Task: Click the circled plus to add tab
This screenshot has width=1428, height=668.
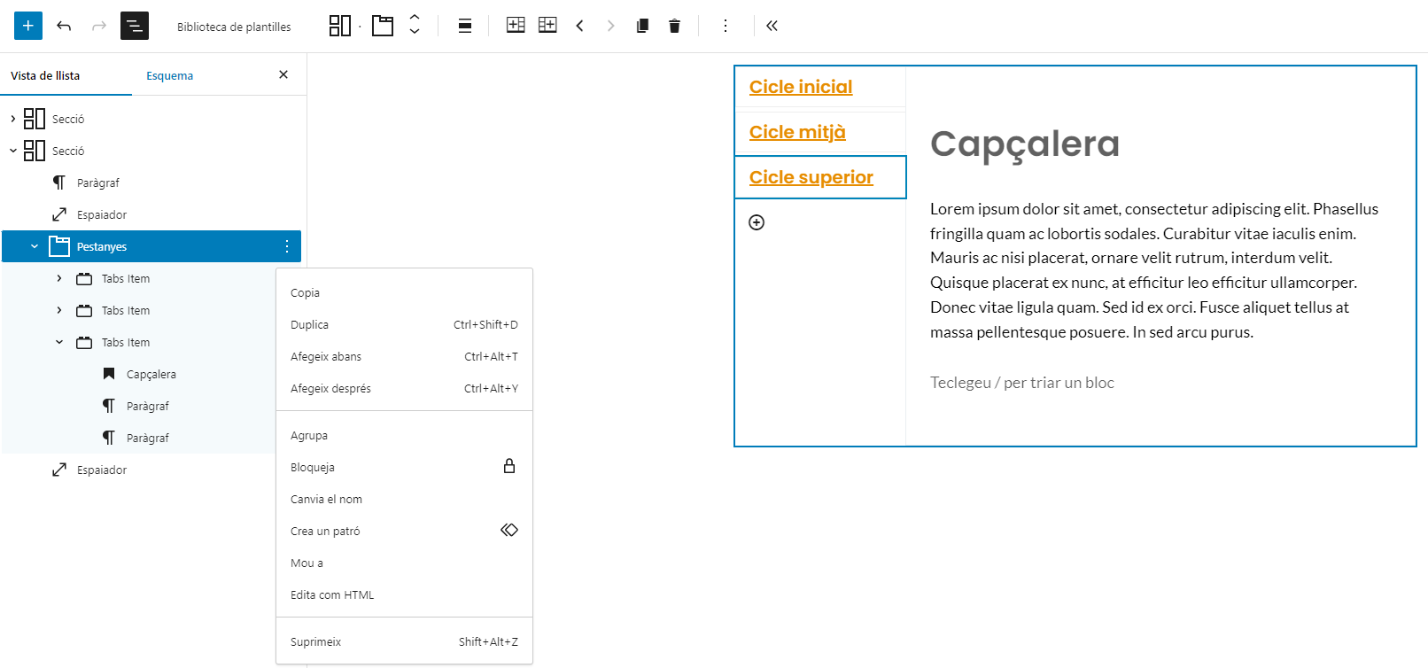Action: 757,222
